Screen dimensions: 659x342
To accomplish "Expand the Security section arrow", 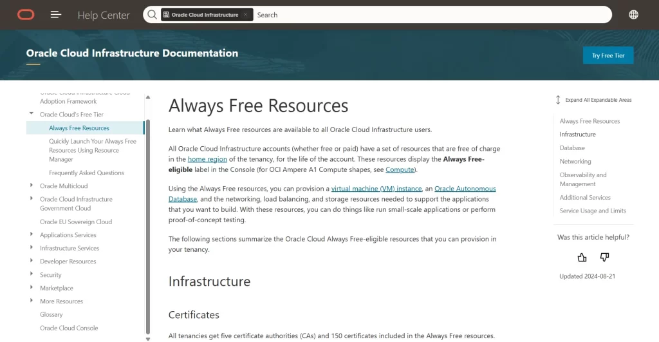I will tap(32, 274).
